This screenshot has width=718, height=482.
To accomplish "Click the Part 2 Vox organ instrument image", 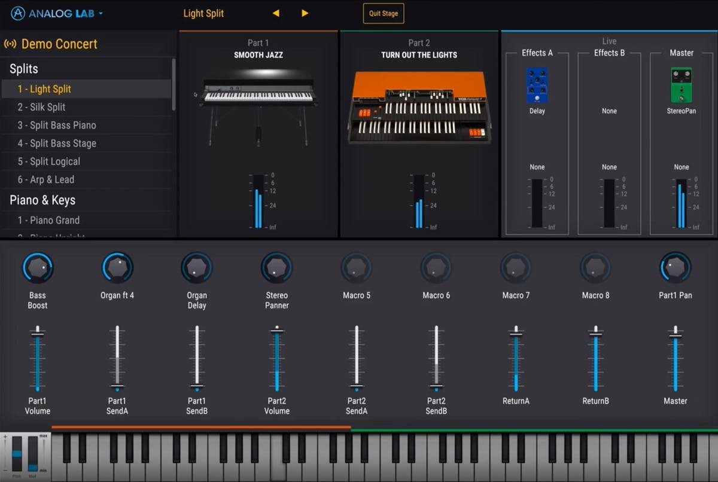I will (419, 108).
